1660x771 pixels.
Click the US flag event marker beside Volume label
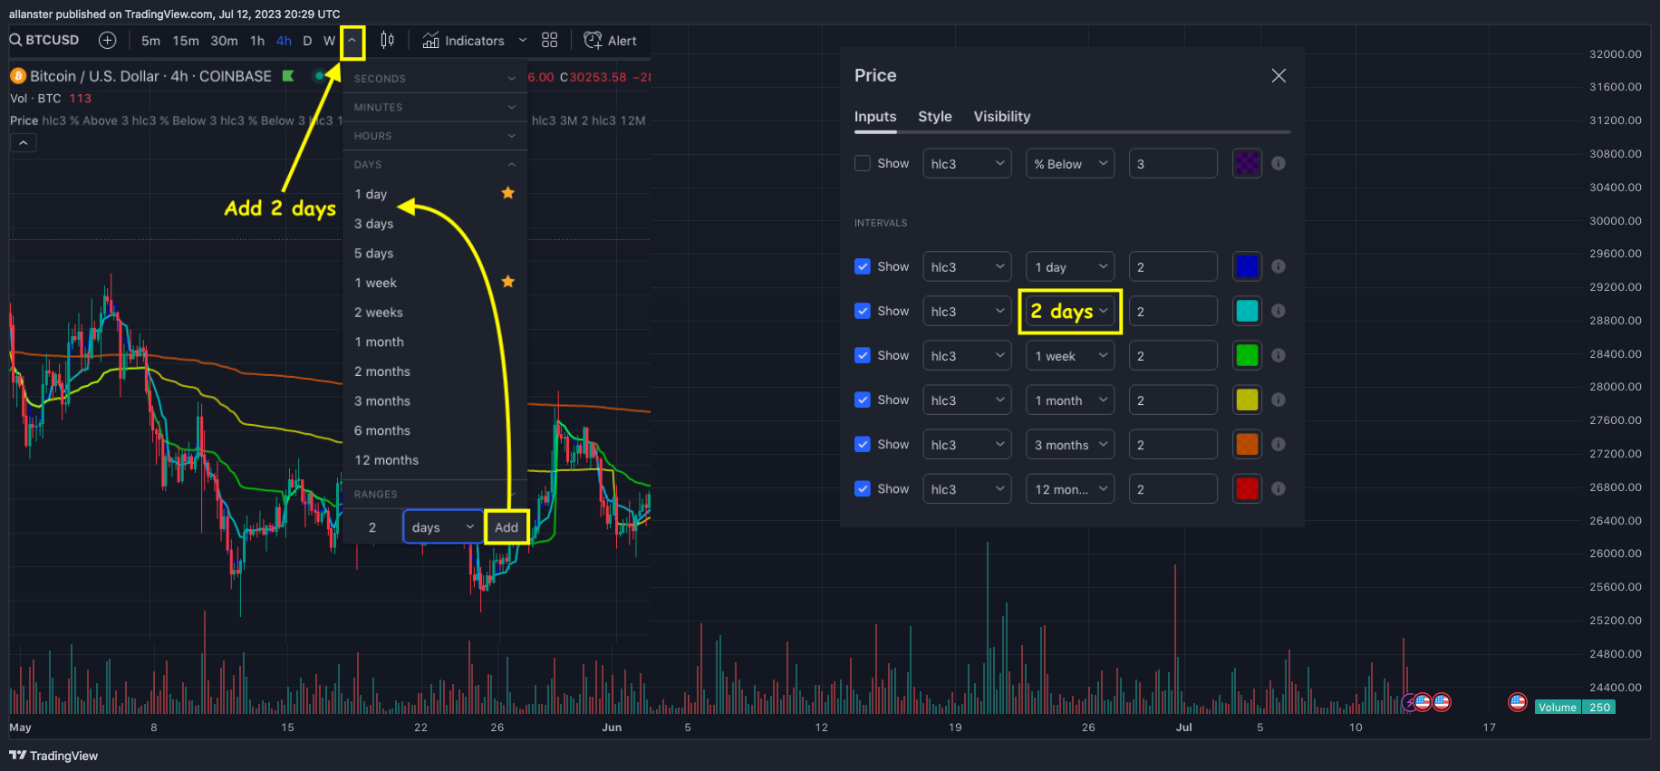1517,702
